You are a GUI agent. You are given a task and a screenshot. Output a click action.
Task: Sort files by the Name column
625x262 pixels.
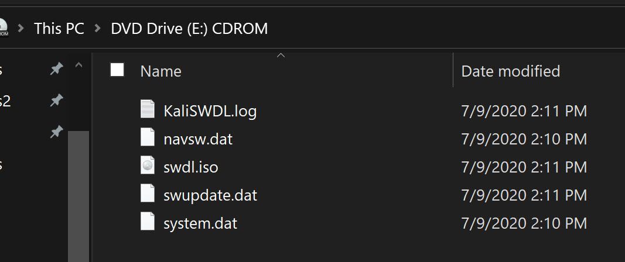tap(161, 71)
